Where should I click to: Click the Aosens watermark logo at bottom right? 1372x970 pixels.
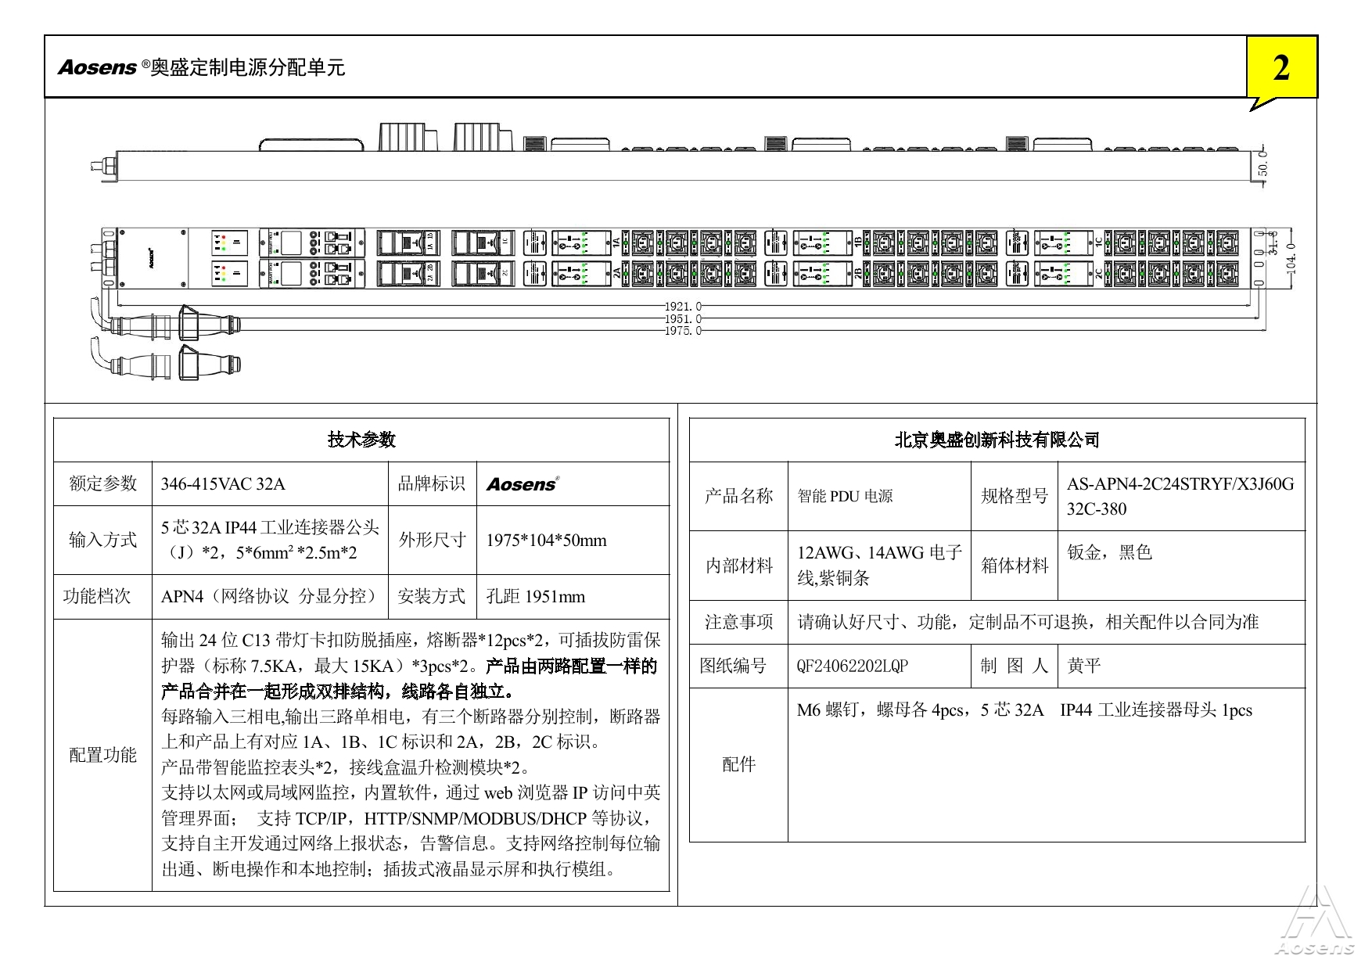1315,921
